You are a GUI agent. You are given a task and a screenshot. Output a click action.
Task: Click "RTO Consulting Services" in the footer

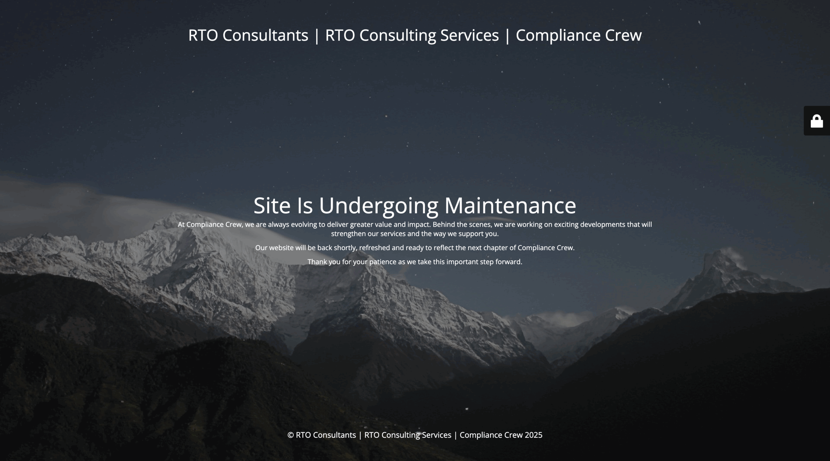click(408, 435)
